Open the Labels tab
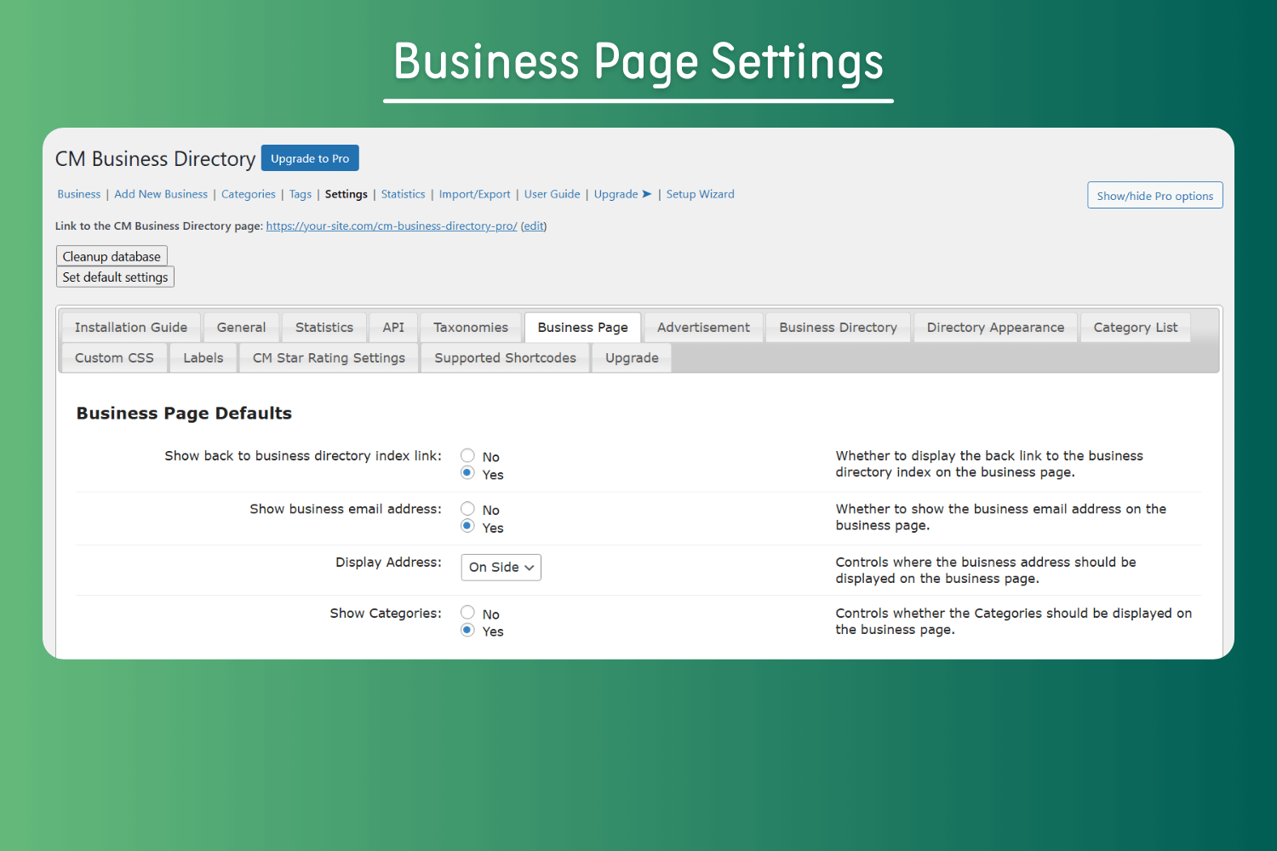 pos(203,358)
